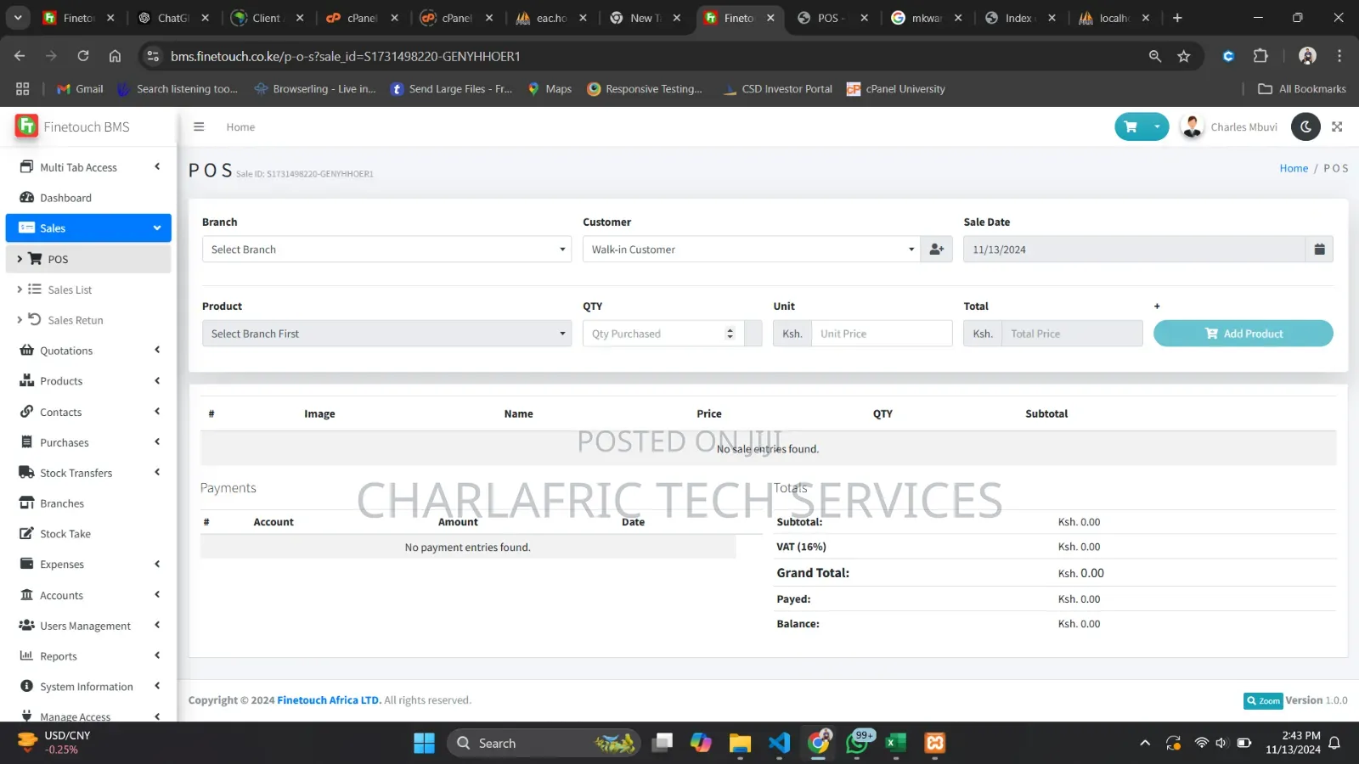Open the sale date calendar icon
Screen dimensions: 1359x764
pos(1319,250)
